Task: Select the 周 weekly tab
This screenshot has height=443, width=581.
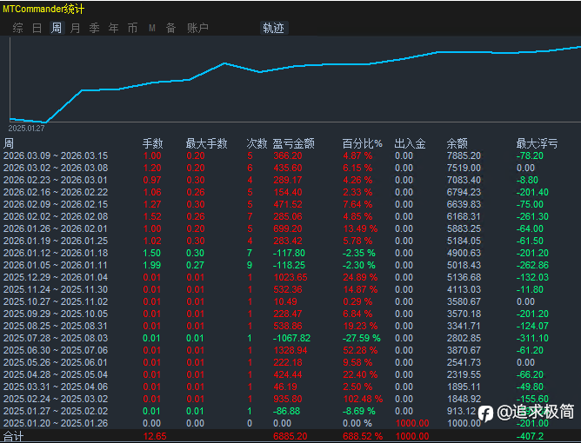Action: (x=57, y=28)
